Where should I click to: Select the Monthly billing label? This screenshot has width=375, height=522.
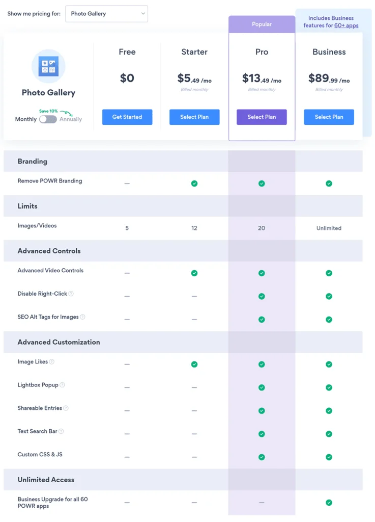tap(26, 119)
